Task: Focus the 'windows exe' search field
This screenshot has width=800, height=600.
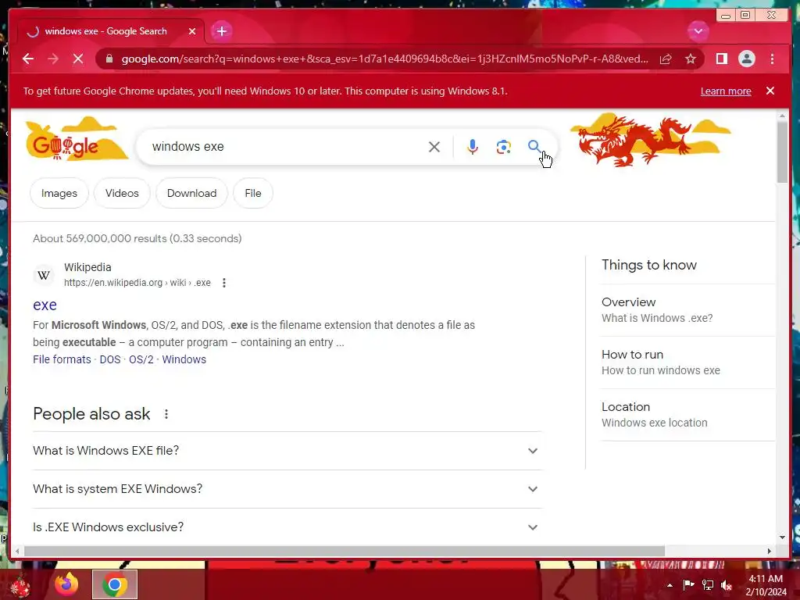Action: (x=286, y=147)
